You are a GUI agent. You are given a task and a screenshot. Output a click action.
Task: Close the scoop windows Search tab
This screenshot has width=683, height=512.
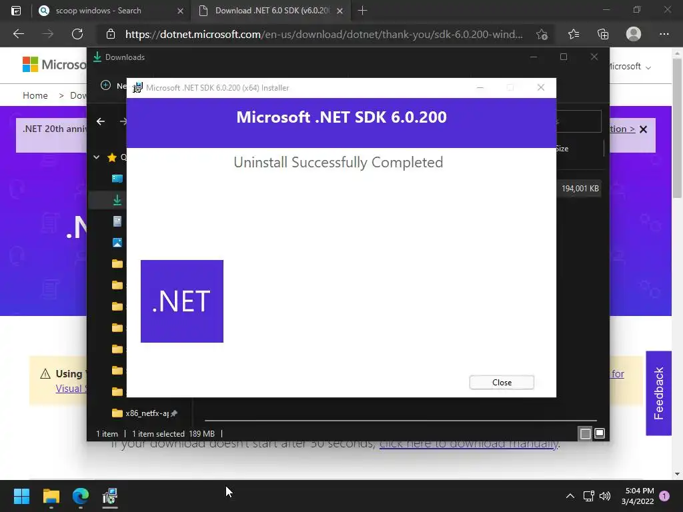(x=180, y=11)
